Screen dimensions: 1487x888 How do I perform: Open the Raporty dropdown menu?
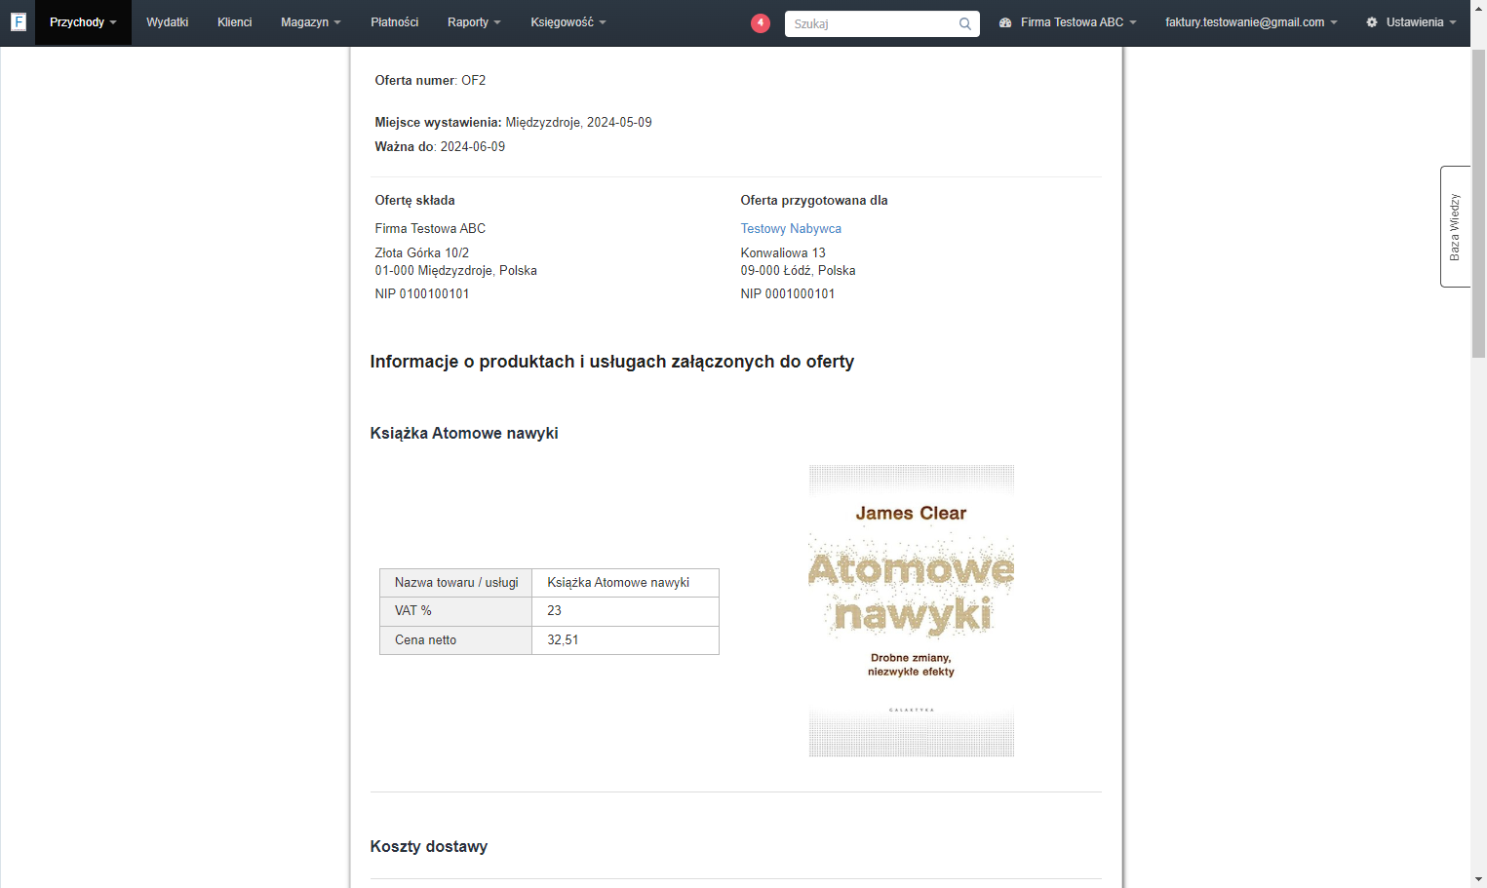[474, 22]
